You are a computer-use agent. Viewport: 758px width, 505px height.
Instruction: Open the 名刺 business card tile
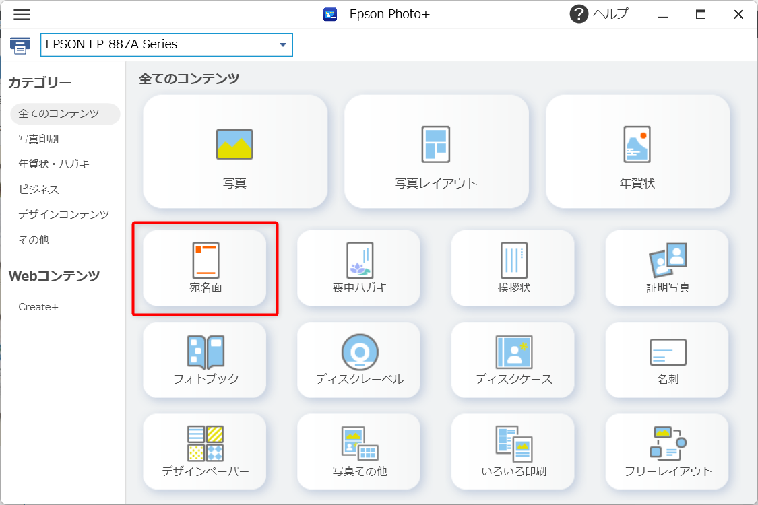click(667, 360)
